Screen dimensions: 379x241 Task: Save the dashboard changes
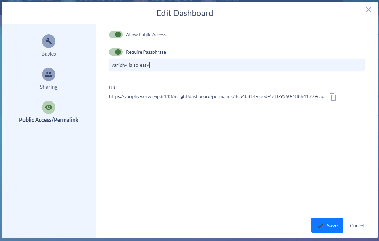pos(327,225)
